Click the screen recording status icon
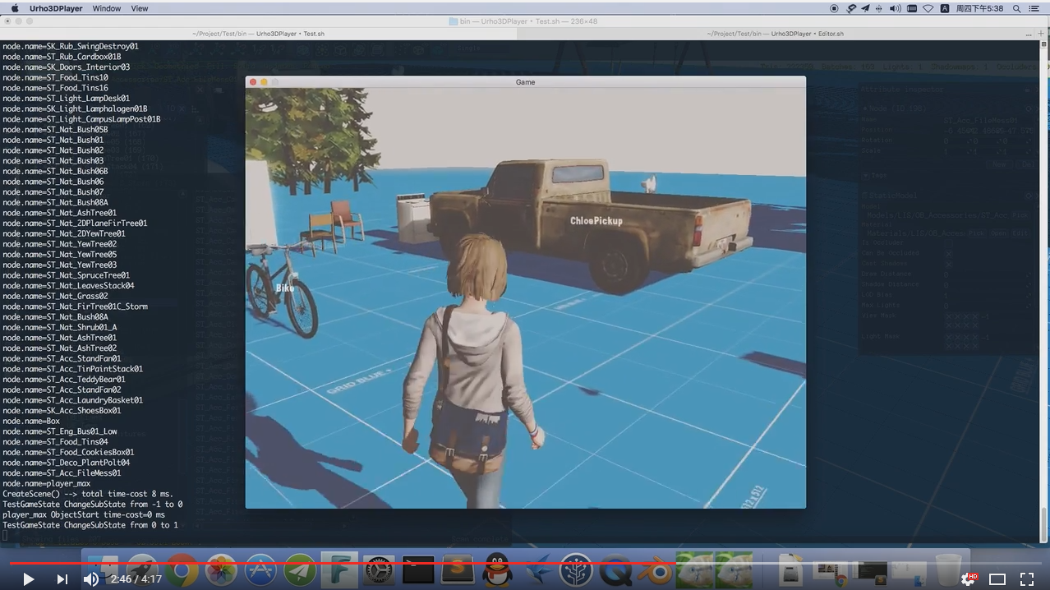The height and width of the screenshot is (590, 1050). 835,8
